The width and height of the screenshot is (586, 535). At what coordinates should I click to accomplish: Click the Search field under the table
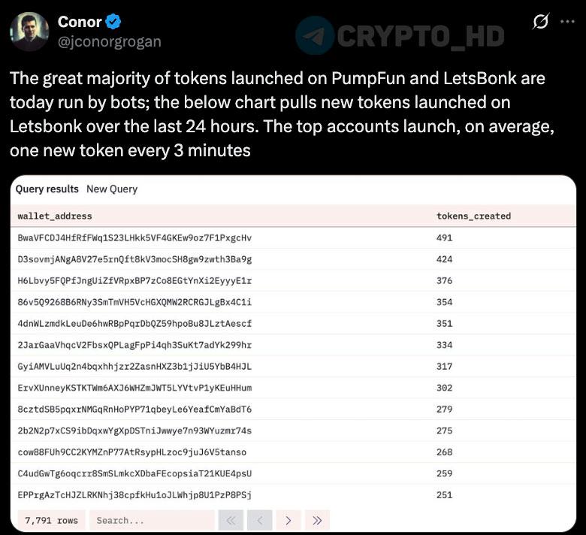pyautogui.click(x=152, y=520)
